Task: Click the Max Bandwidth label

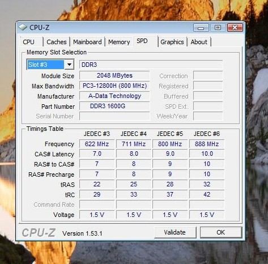Action: [53, 86]
